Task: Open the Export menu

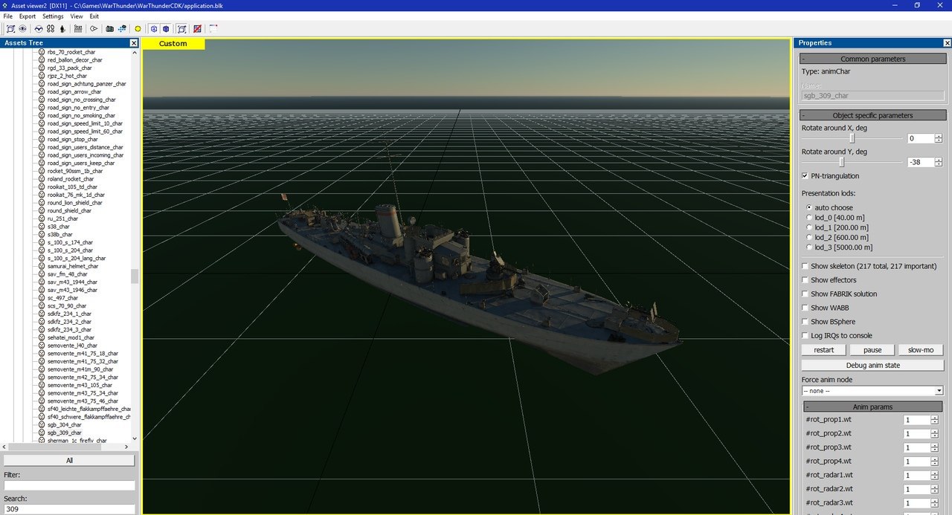Action: 27,16
